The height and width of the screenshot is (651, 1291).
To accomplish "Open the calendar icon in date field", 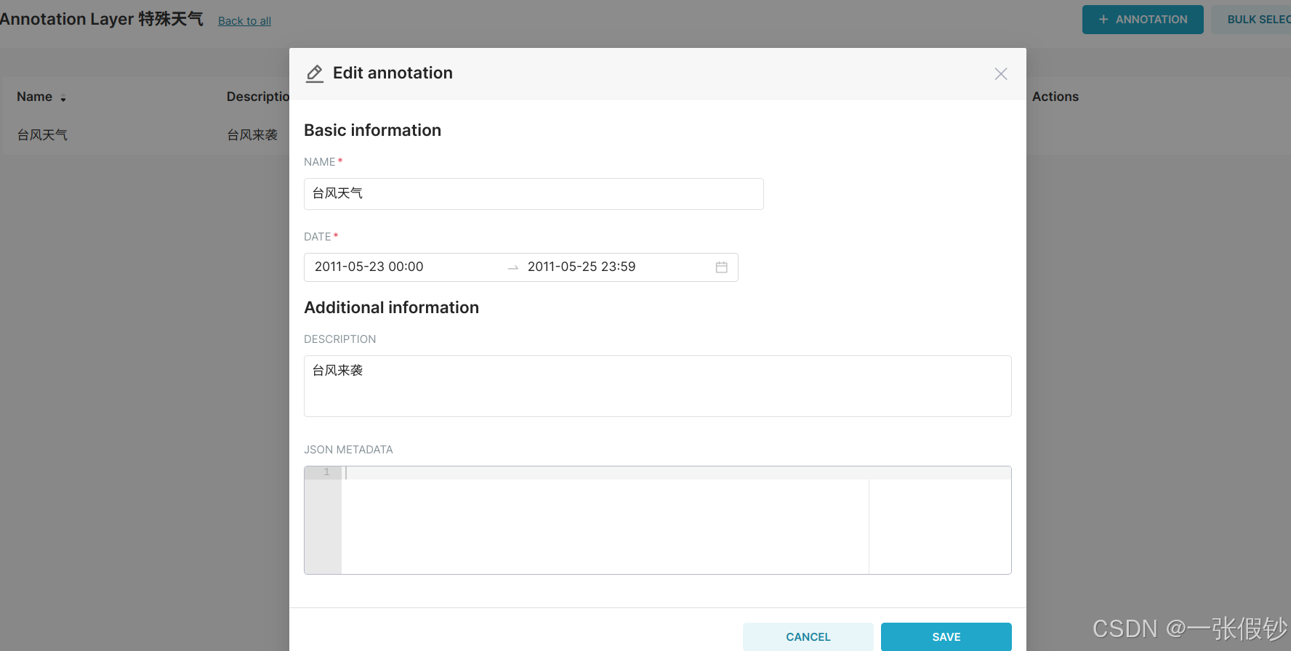I will (721, 267).
